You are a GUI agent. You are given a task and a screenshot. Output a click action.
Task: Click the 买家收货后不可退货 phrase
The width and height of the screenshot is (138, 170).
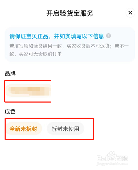tap(88, 46)
